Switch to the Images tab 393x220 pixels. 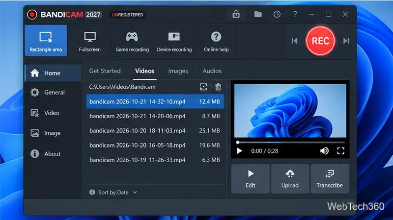[178, 71]
